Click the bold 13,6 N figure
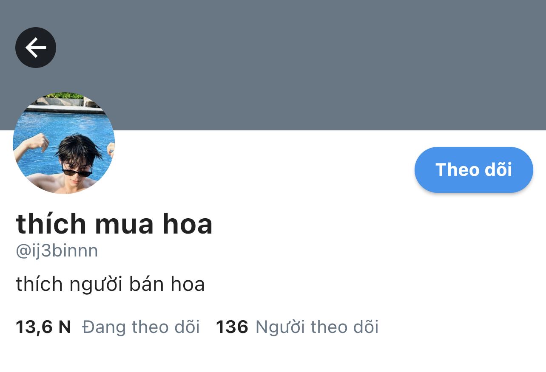 coord(43,327)
